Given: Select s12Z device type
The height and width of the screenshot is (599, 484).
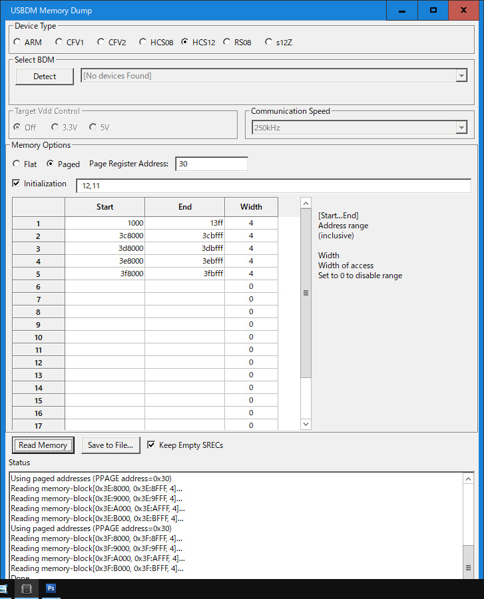Looking at the screenshot, I should coord(279,43).
